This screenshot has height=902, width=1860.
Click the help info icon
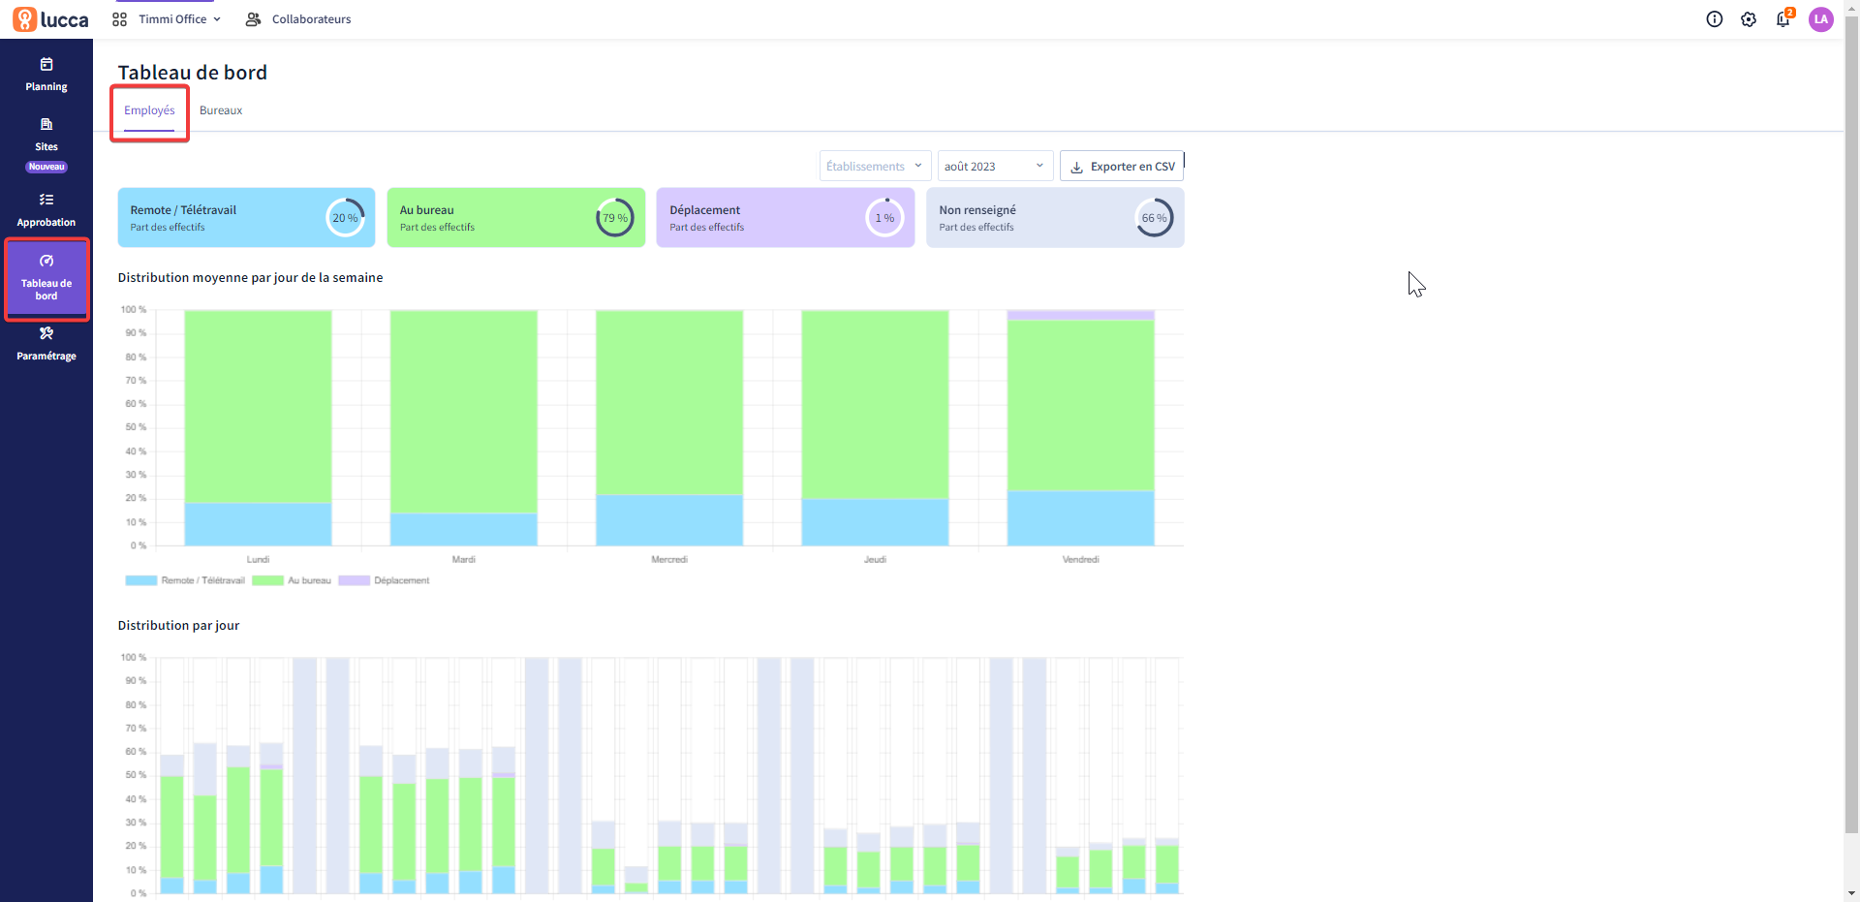click(1715, 19)
